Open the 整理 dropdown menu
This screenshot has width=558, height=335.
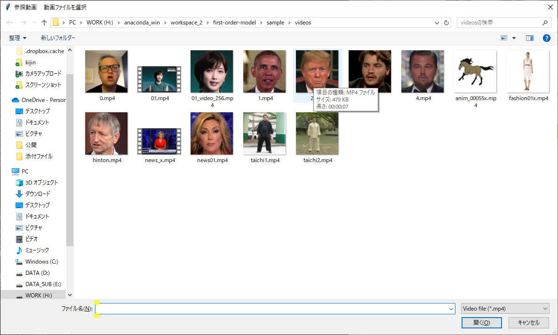(18, 38)
